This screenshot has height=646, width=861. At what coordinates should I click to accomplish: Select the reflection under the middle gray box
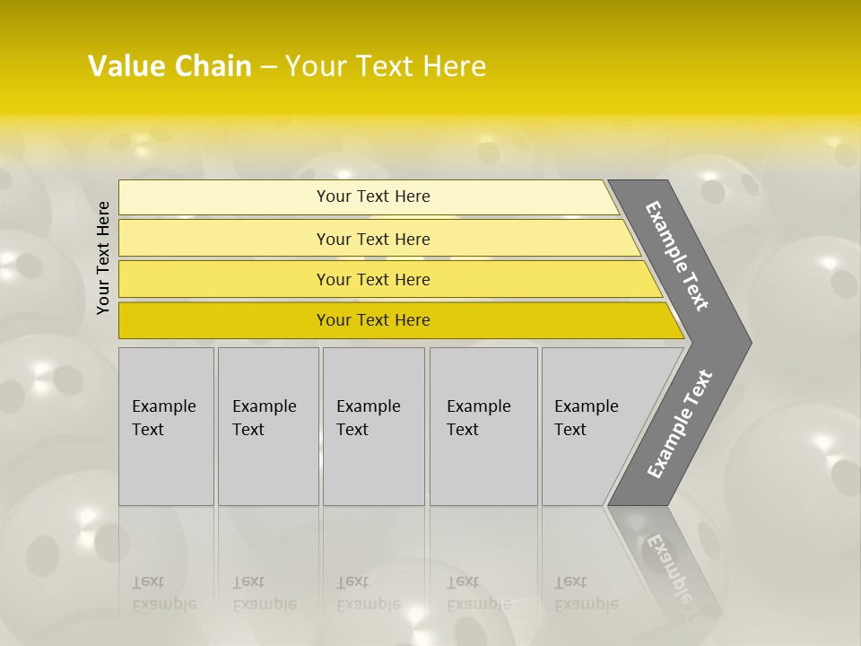coord(373,592)
